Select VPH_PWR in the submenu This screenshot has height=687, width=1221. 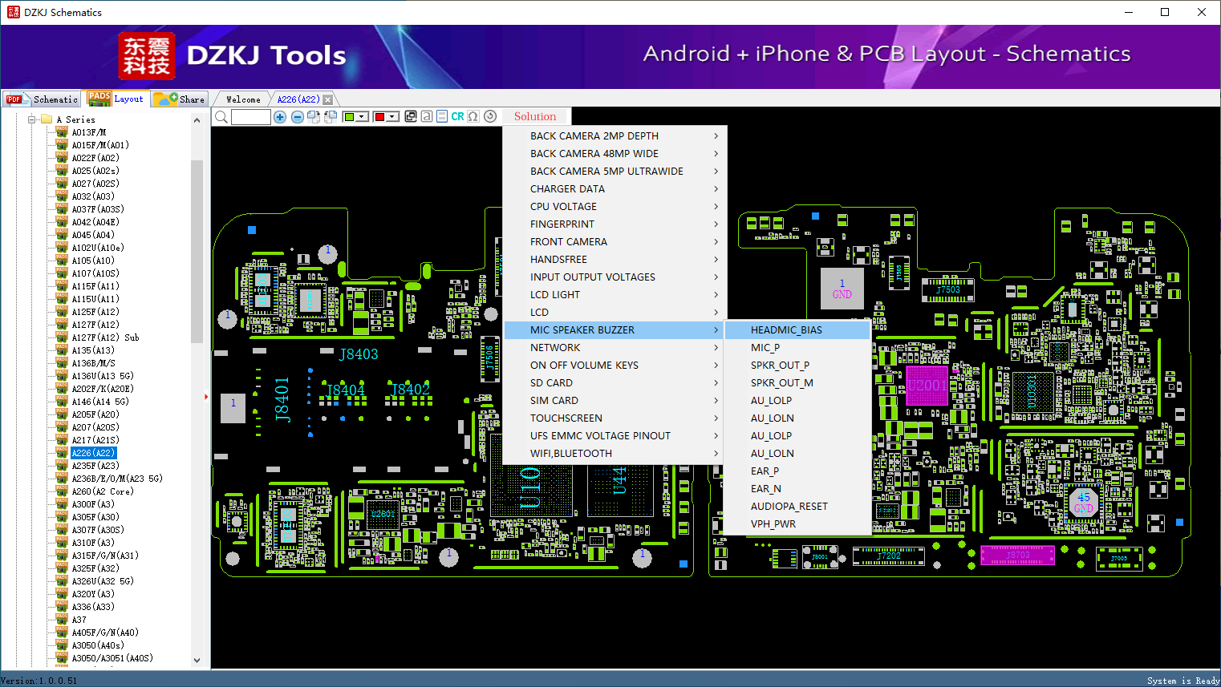tap(797, 523)
